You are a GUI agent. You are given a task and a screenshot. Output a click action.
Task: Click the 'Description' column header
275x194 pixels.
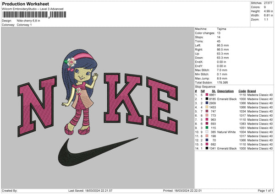(x=225, y=91)
